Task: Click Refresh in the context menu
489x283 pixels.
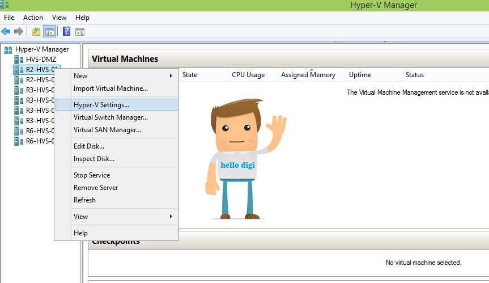Action: [116, 200]
